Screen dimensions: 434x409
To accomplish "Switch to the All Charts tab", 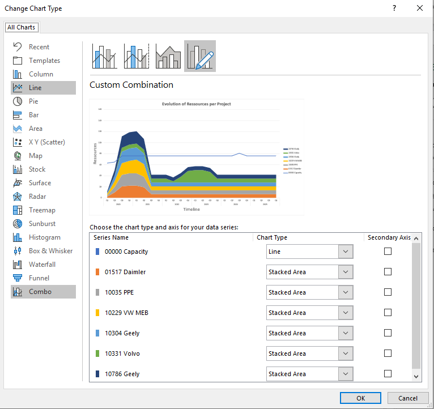I will pyautogui.click(x=22, y=27).
